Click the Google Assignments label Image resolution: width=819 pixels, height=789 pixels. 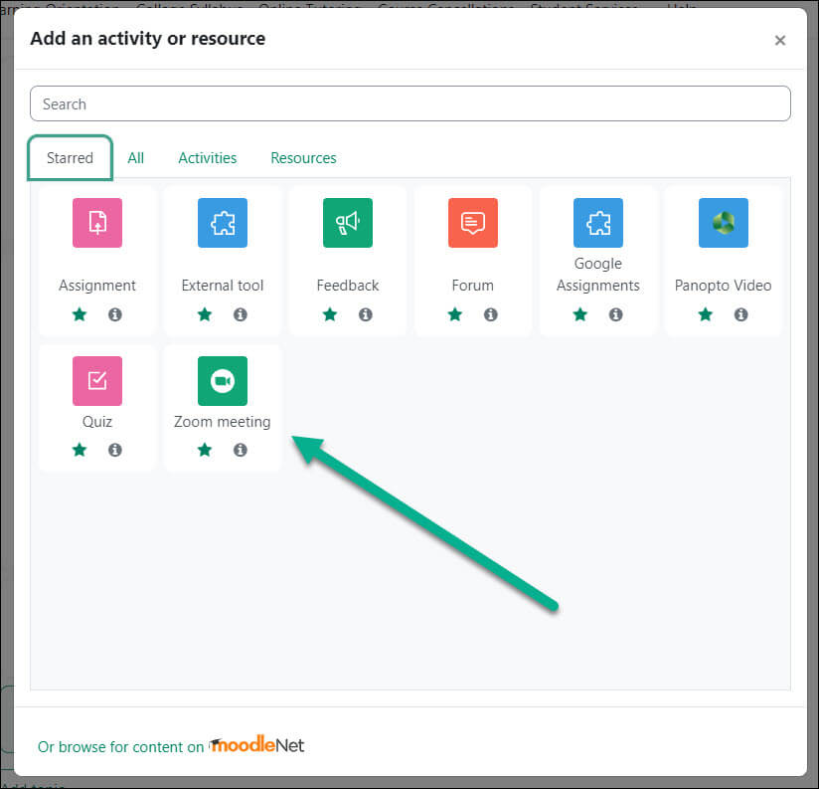coord(598,275)
